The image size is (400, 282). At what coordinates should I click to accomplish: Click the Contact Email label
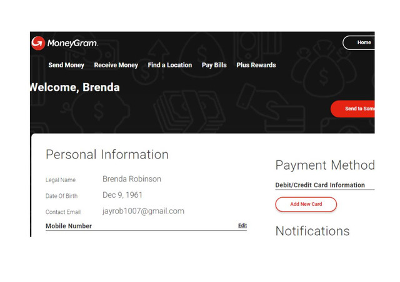coord(63,212)
